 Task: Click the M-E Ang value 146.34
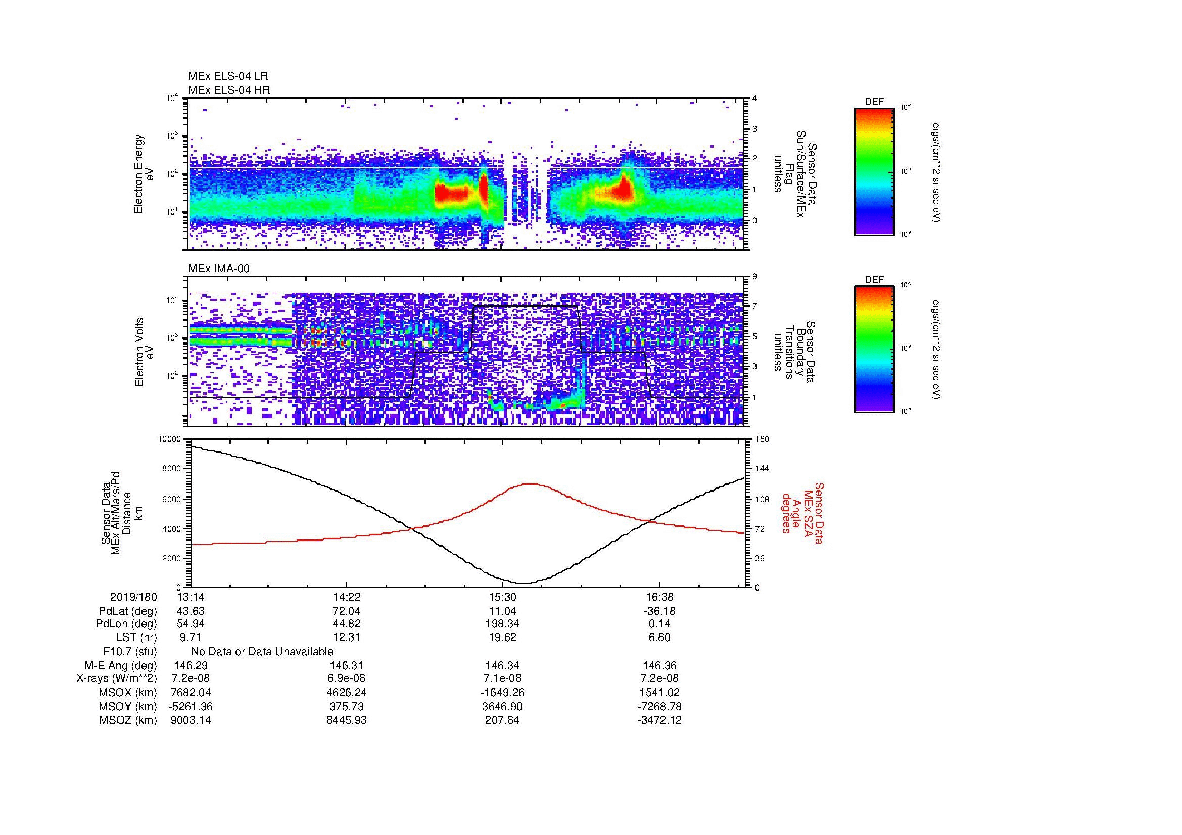502,666
